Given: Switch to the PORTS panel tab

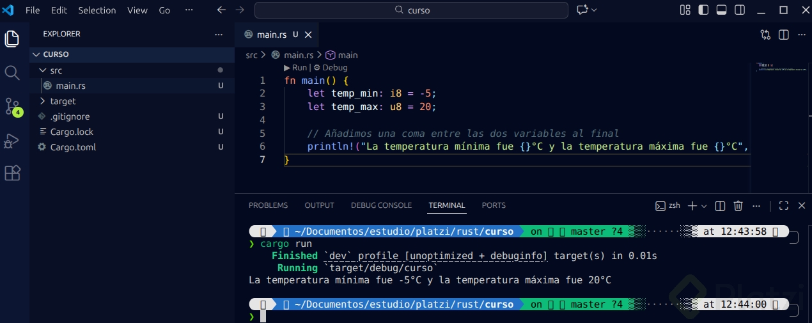Looking at the screenshot, I should (494, 205).
